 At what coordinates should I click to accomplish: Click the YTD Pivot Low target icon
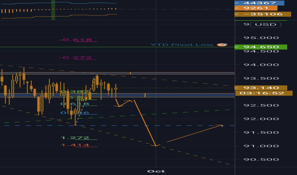[x=222, y=45]
